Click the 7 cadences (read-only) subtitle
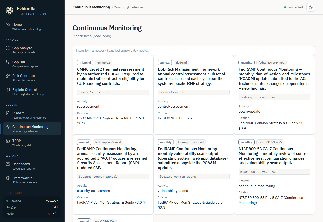 pyautogui.click(x=92, y=36)
